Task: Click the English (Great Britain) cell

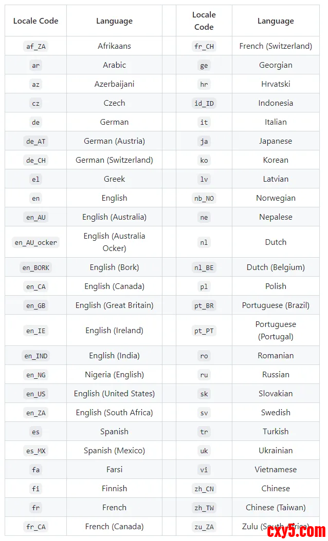Action: (x=114, y=305)
